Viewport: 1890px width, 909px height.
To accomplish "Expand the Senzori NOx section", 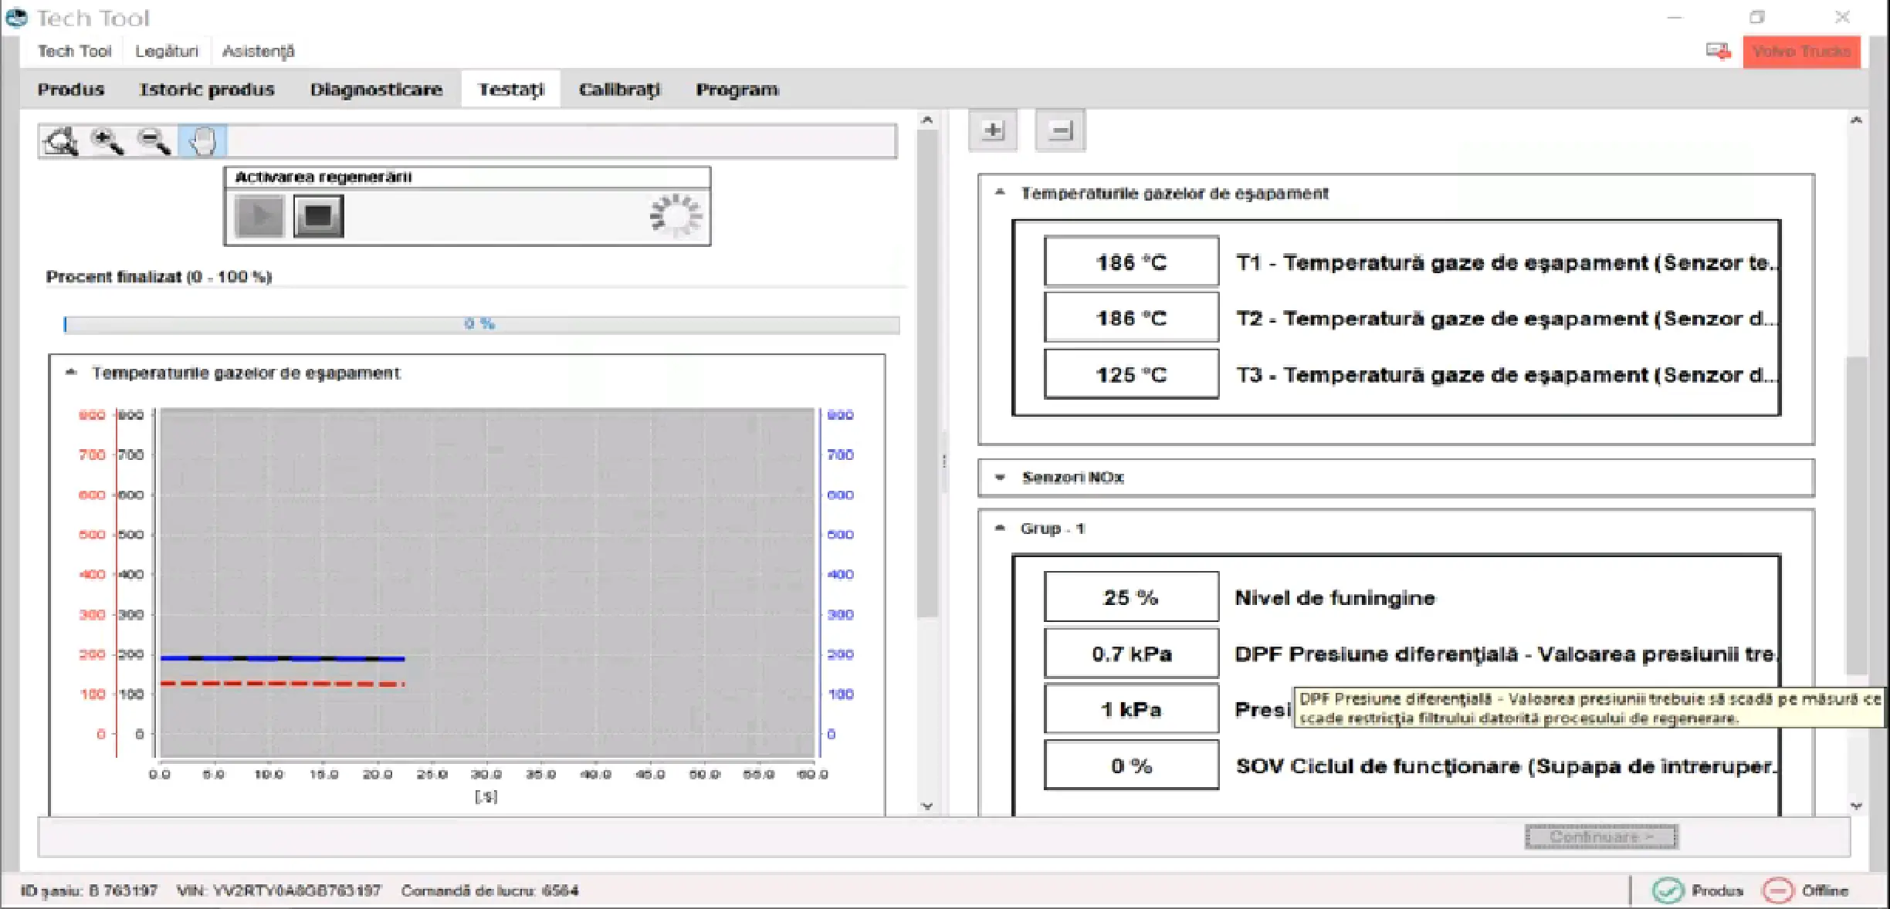I will pyautogui.click(x=1001, y=478).
